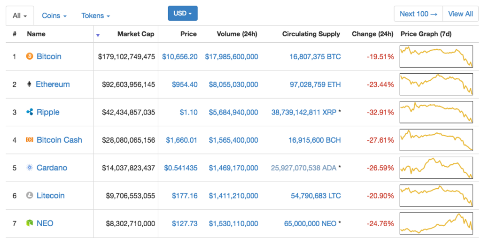Viewport: 481px width, 238px height.
Task: Click Bitcoin volume $17,985,600,000
Action: click(232, 57)
